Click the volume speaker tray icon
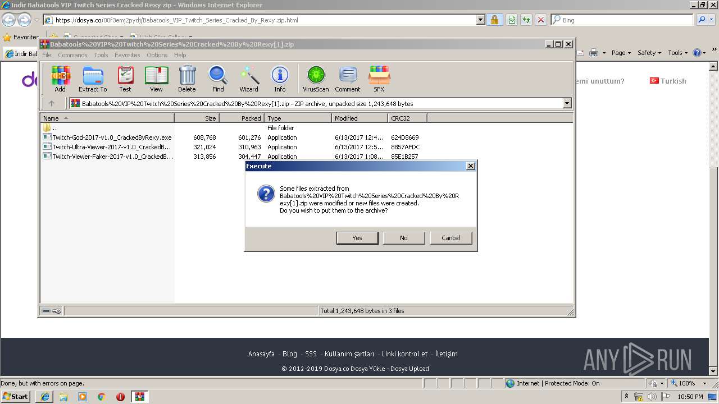The image size is (719, 404). [x=652, y=397]
